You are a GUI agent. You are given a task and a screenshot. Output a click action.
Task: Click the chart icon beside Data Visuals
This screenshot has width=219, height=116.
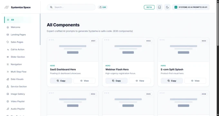click(8, 79)
